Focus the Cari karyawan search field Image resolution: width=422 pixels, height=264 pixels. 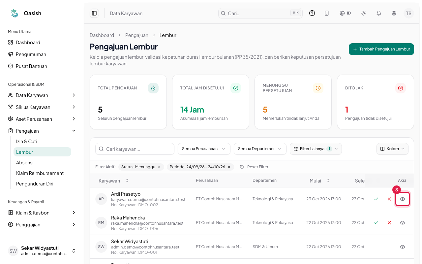(x=135, y=149)
